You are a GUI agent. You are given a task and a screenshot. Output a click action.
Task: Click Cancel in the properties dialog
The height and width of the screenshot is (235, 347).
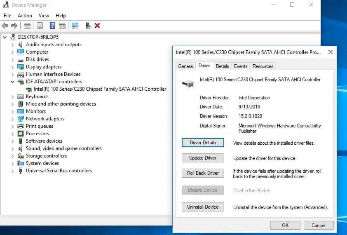319,225
